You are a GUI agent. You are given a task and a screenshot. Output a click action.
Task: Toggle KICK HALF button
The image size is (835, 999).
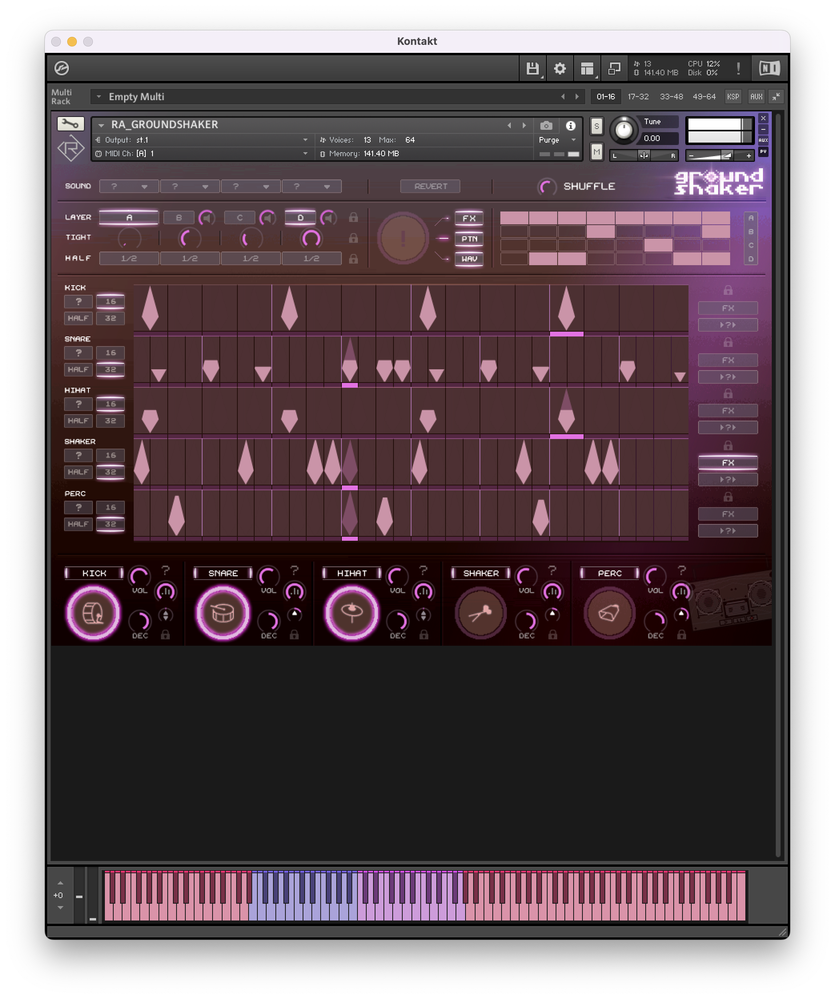click(x=78, y=318)
